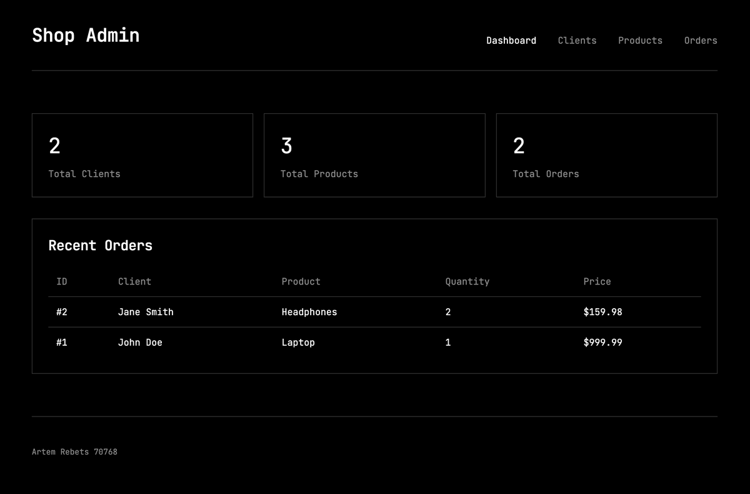Select the Total Orders card
This screenshot has height=494, width=750.
point(607,155)
